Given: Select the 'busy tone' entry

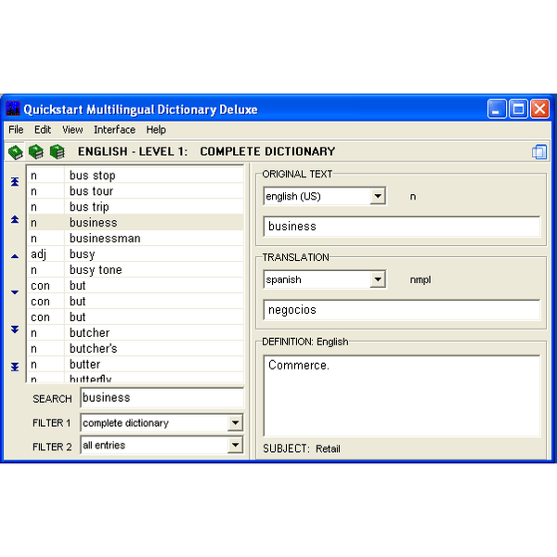Looking at the screenshot, I should pos(136,270).
